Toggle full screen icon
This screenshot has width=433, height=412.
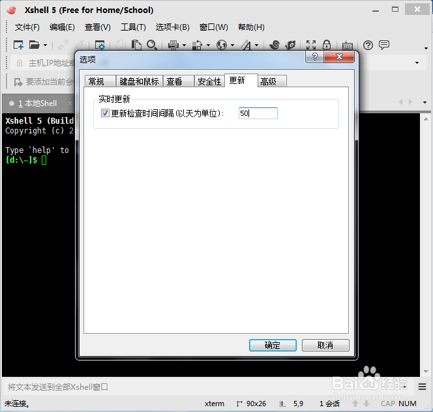tap(311, 45)
